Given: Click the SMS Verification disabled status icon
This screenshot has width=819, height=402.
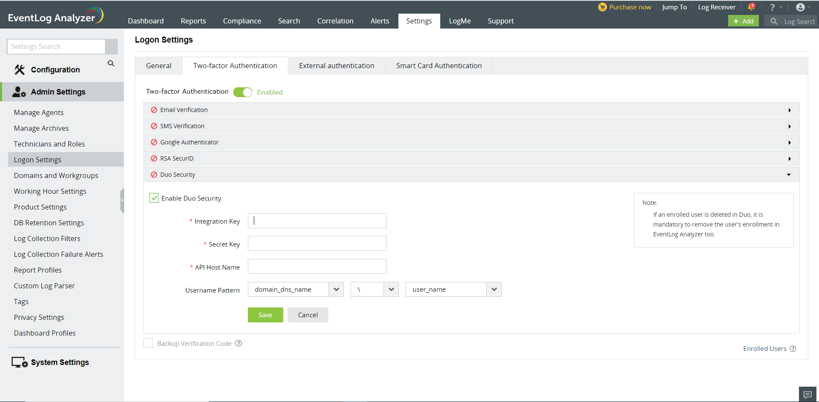Looking at the screenshot, I should [154, 126].
